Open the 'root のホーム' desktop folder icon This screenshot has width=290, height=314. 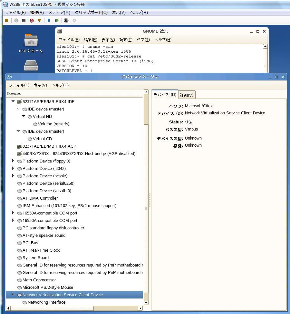tap(31, 40)
